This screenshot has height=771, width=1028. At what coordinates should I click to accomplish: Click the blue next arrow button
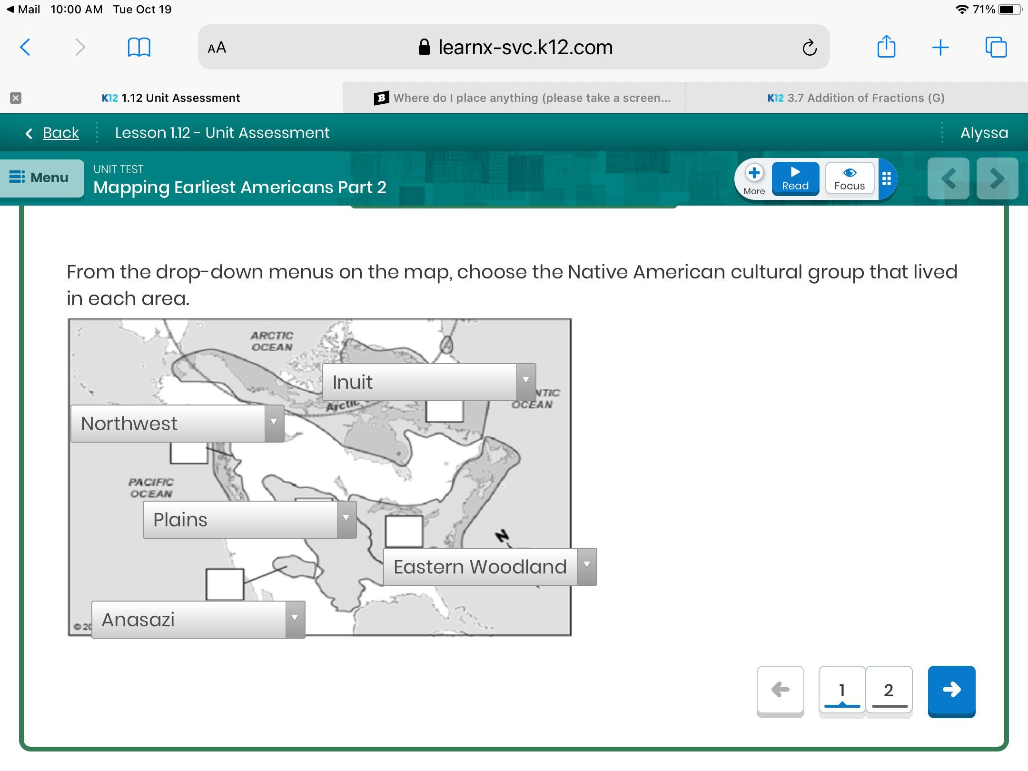[x=951, y=690]
